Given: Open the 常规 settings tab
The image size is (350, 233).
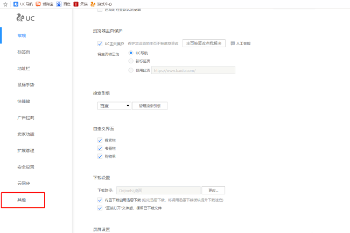Looking at the screenshot, I should 22,35.
